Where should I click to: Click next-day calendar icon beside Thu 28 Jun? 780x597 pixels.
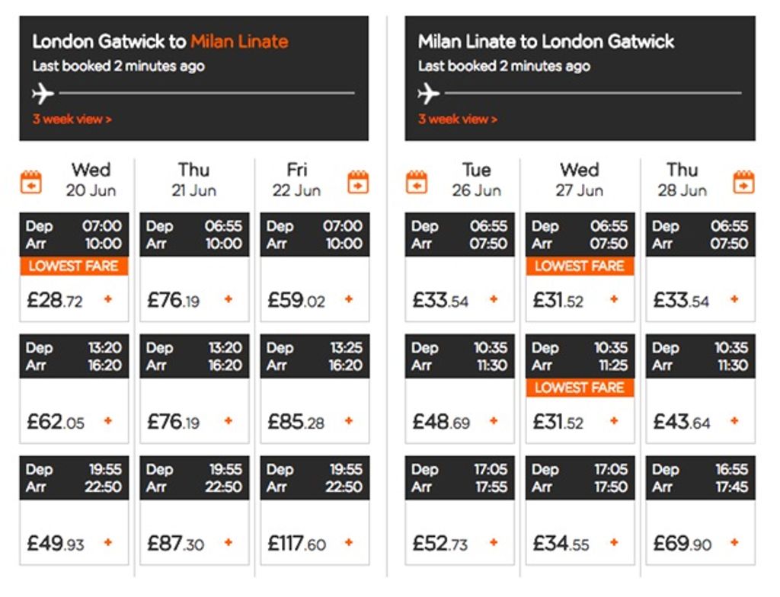point(743,182)
